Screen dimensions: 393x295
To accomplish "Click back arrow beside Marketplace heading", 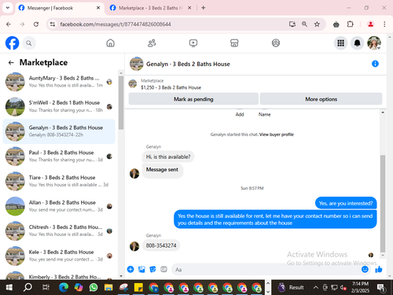I will (x=11, y=63).
